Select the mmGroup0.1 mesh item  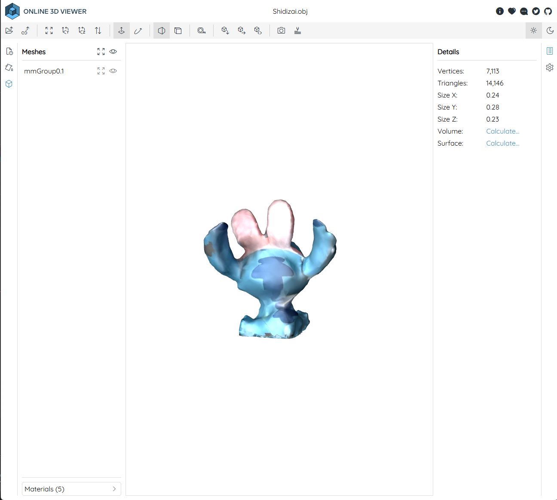(x=44, y=71)
